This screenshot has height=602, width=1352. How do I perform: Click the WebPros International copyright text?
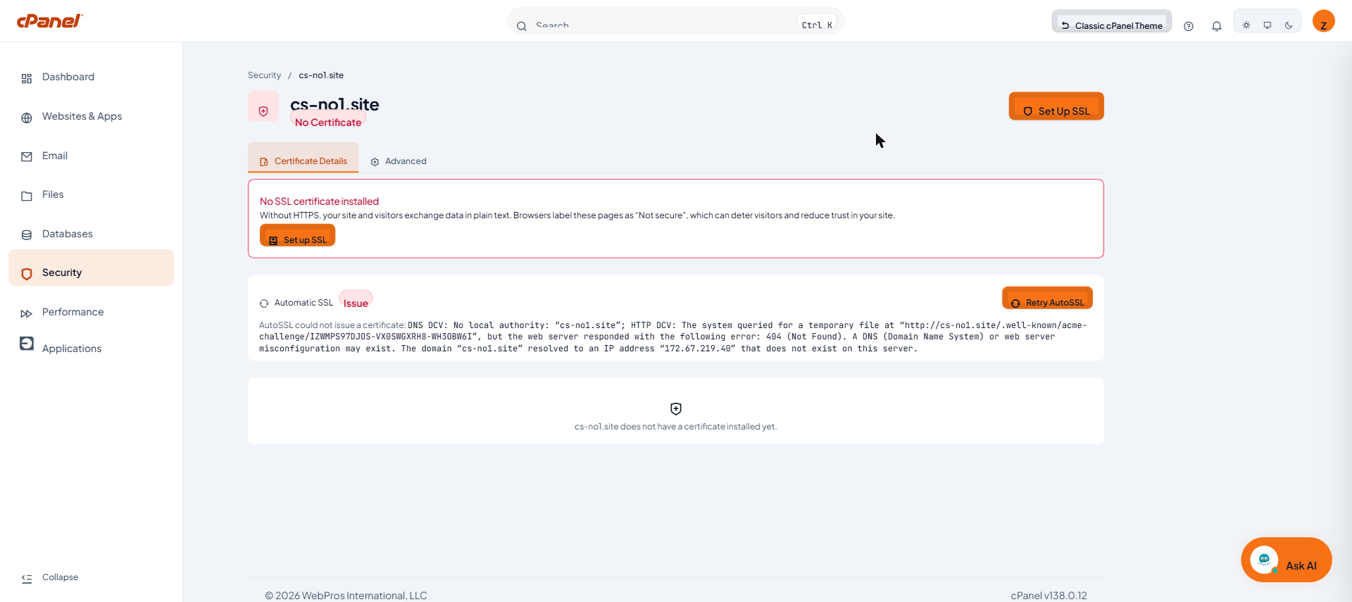(346, 596)
